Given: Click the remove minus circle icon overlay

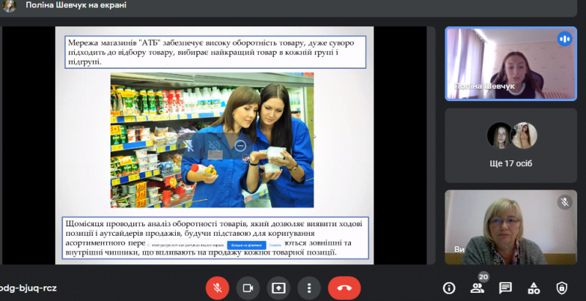Looking at the screenshot, I should pos(240,146).
